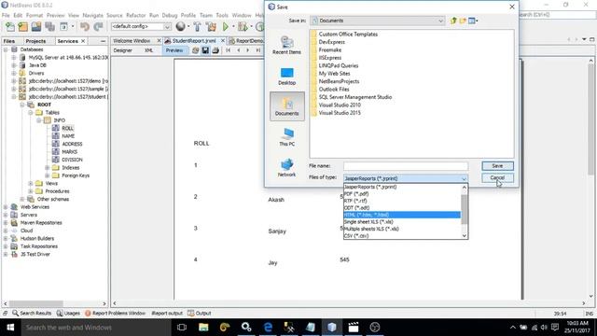Image resolution: width=597 pixels, height=336 pixels.
Task: Click the Build Project hammer icon
Action: 197,27
